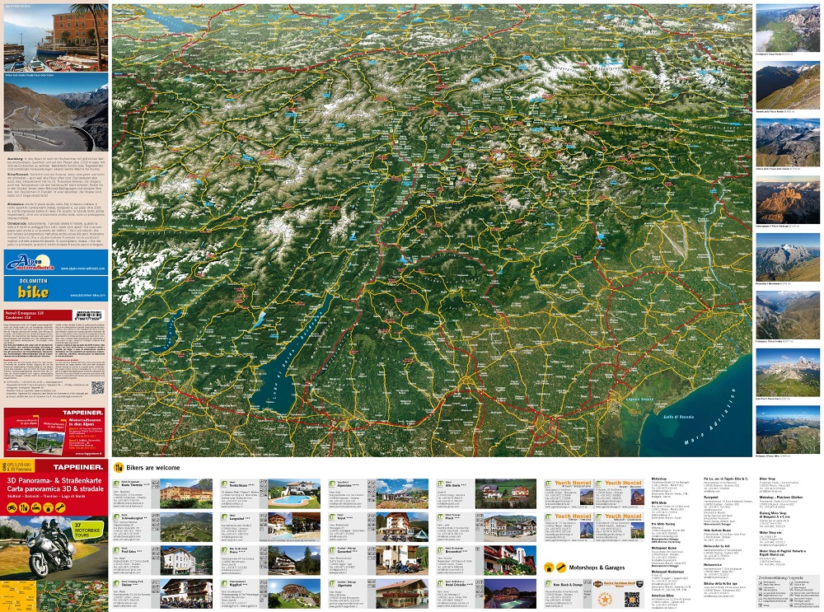Image resolution: width=824 pixels, height=612 pixels.
Task: Click the New Black & Orange shop logo
Action: click(550, 582)
